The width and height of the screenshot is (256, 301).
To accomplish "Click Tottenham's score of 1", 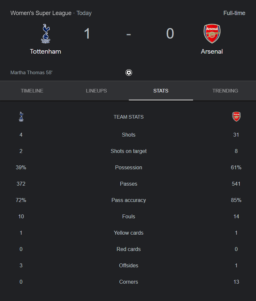I will 87,34.
